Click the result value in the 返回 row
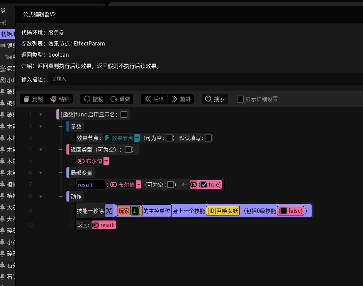The width and height of the screenshot is (363, 286). tap(108, 225)
